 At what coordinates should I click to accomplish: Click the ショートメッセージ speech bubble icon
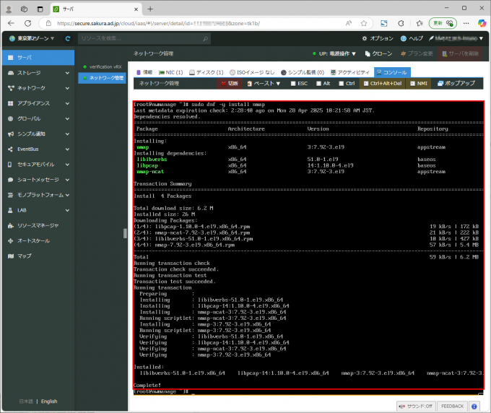[10, 180]
